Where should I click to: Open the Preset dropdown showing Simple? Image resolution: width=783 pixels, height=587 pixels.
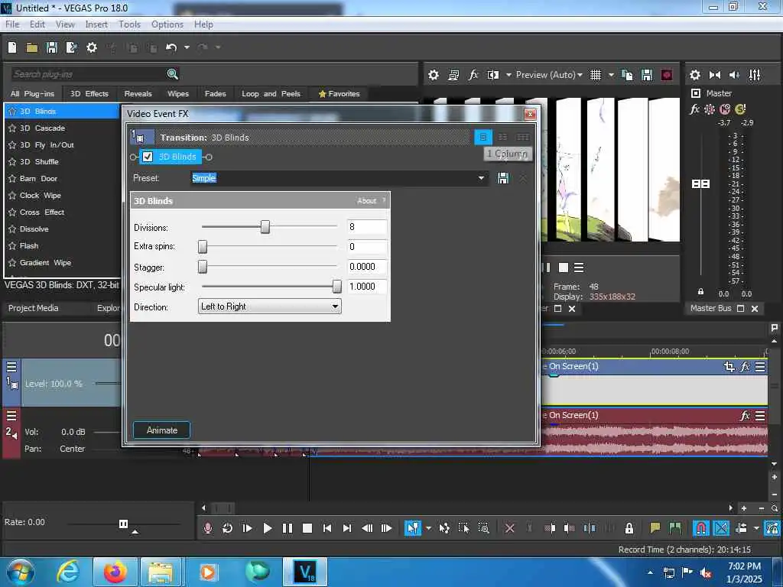click(481, 178)
